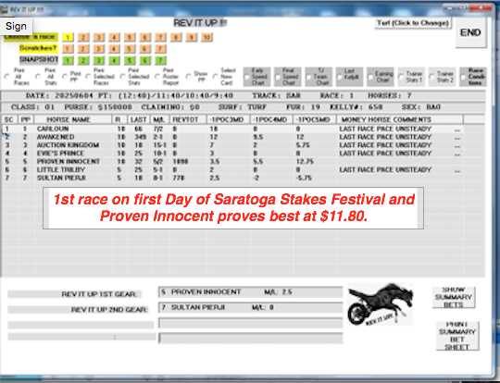Click the red Saratoga Stakes Festival note

[x=233, y=208]
